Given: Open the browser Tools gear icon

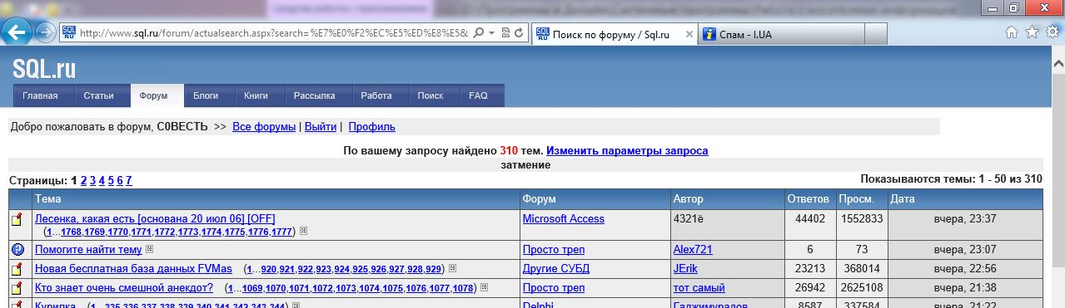Looking at the screenshot, I should tap(1053, 32).
